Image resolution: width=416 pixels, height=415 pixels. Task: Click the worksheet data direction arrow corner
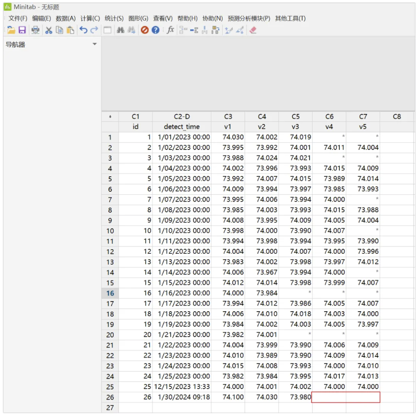point(110,116)
